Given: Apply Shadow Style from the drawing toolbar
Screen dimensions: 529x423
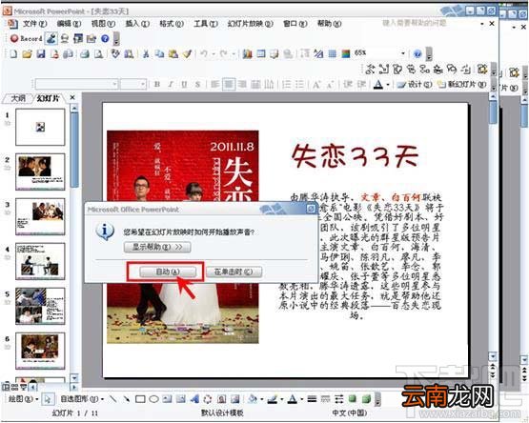Looking at the screenshot, I should [353, 399].
